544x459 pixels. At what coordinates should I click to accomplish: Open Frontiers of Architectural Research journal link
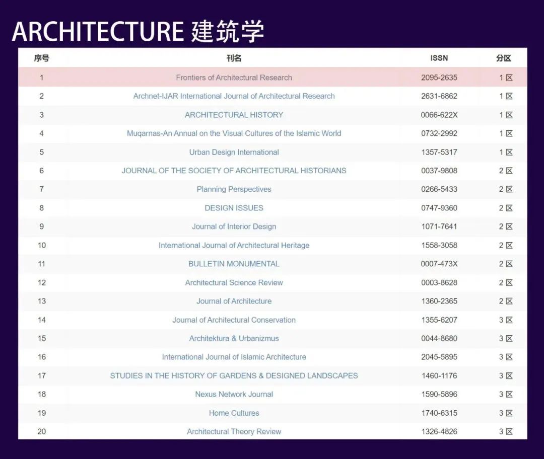pos(234,78)
